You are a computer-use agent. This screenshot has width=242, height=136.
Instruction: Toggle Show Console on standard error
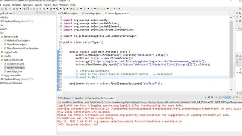[x=229, y=97]
